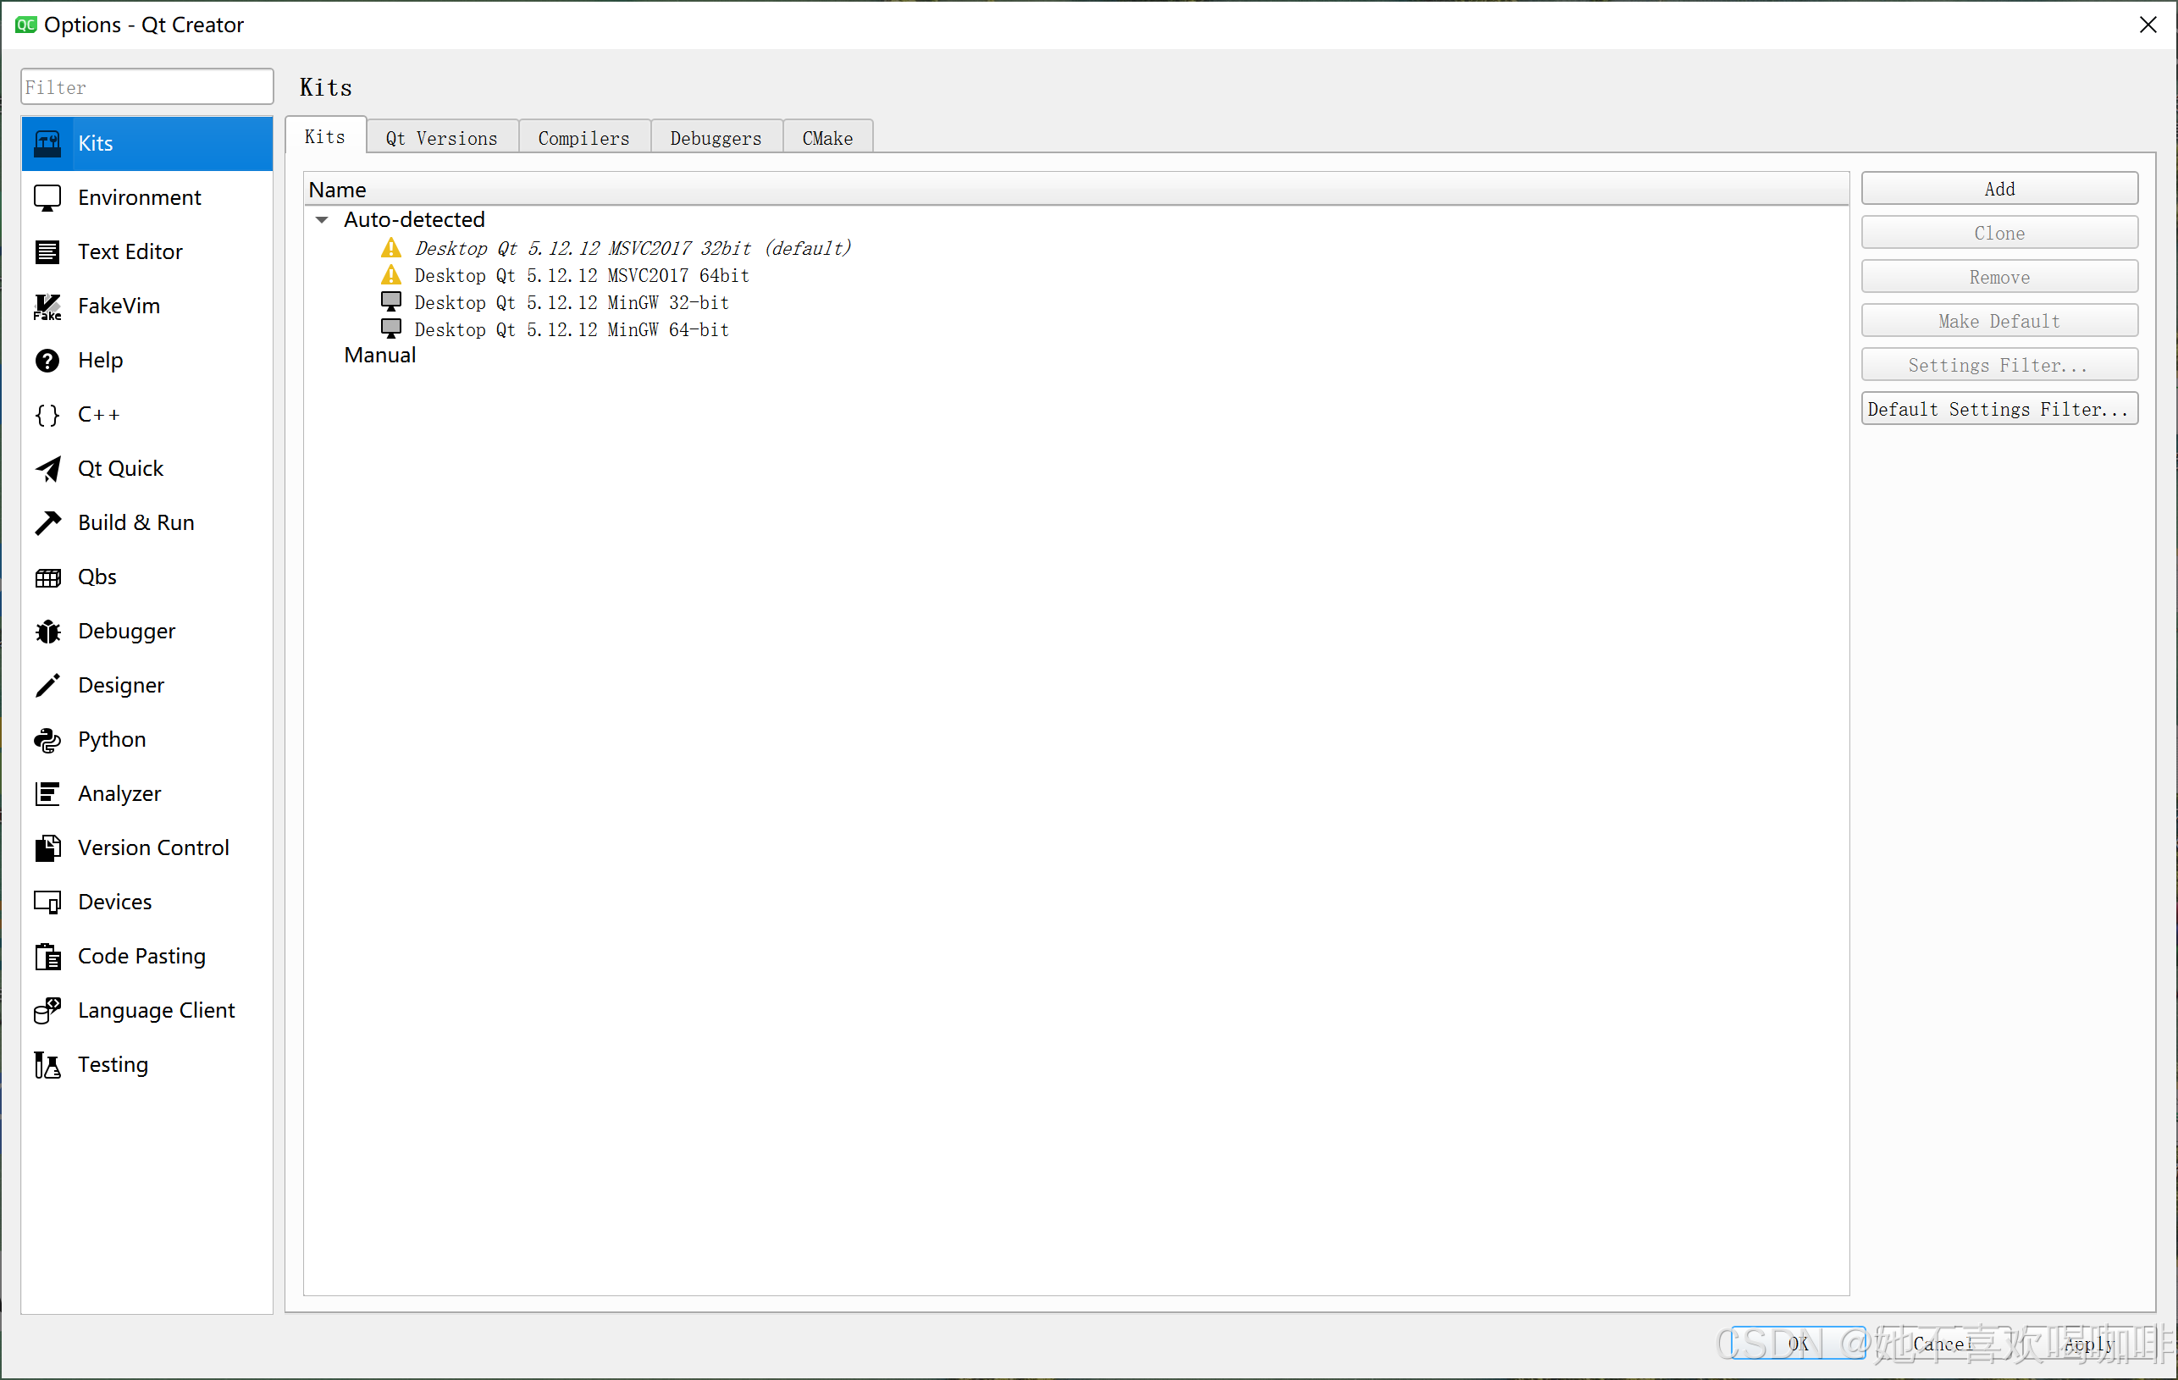This screenshot has width=2178, height=1380.
Task: Click the Designer pencil icon
Action: (x=47, y=686)
